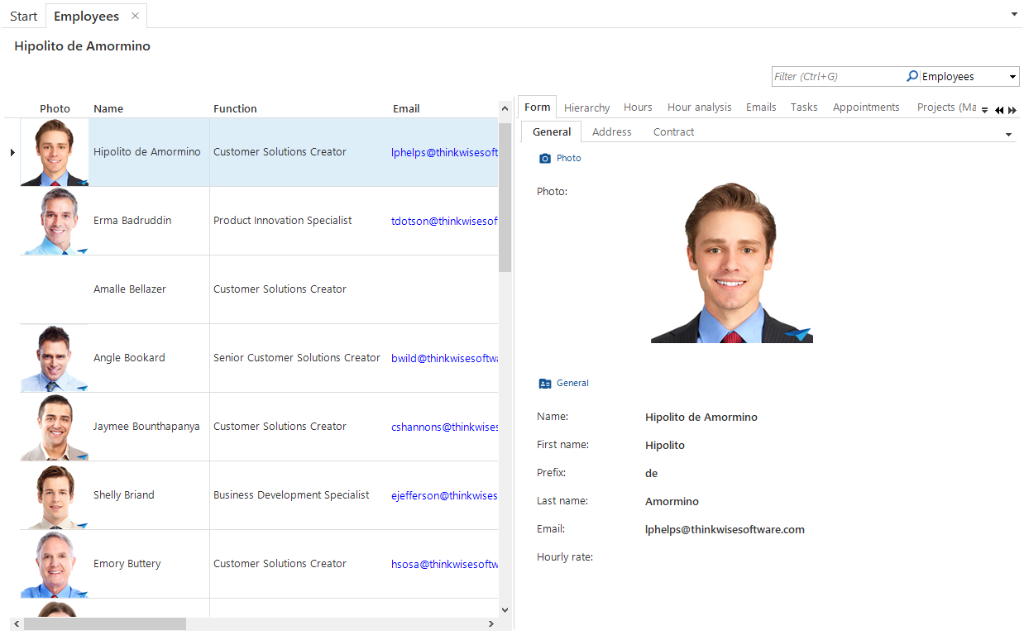
Task: Click in the Filter (Ctrl+G) search field
Action: click(837, 77)
